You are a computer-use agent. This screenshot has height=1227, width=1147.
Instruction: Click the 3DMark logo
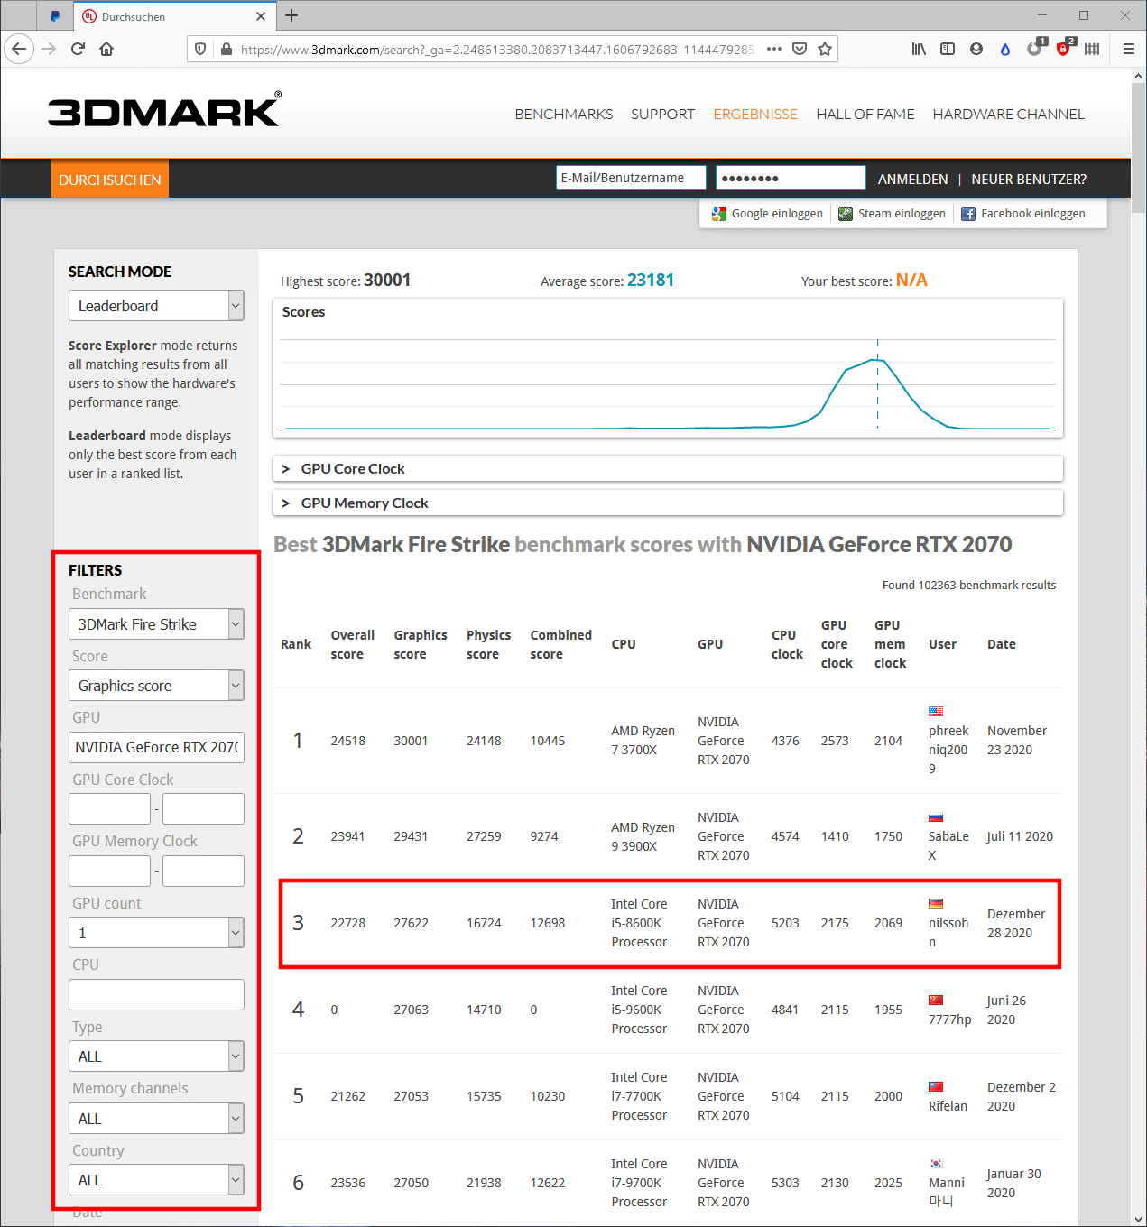pos(164,110)
